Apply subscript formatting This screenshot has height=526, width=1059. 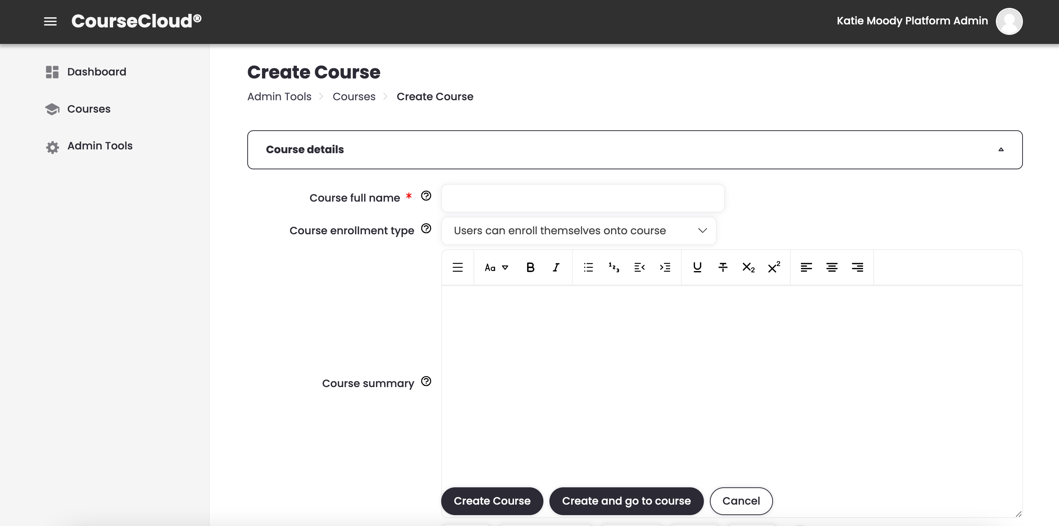[748, 267]
